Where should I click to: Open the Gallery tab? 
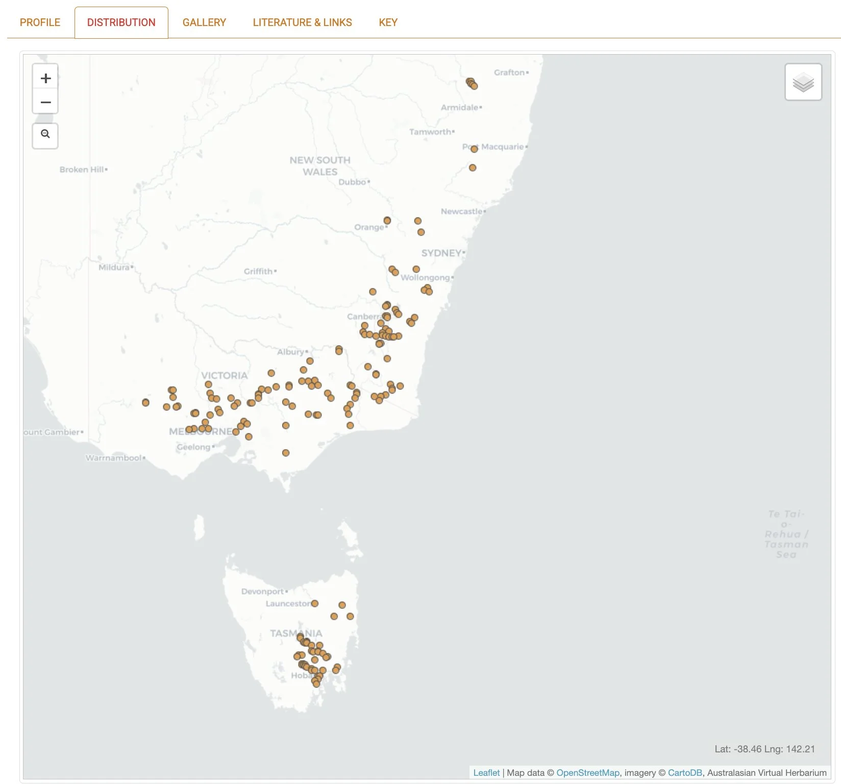(204, 22)
